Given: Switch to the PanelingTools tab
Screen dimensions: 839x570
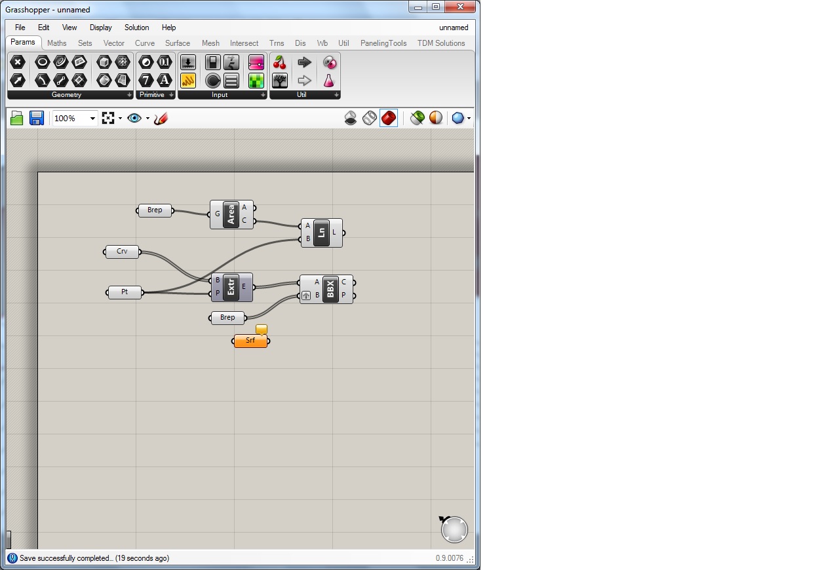Looking at the screenshot, I should click(x=383, y=43).
